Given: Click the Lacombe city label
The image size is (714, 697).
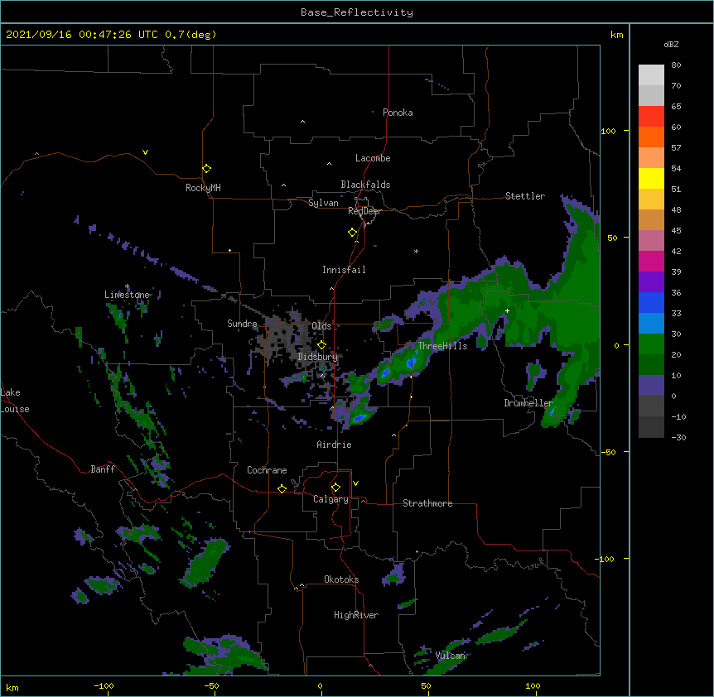Looking at the screenshot, I should coord(373,158).
